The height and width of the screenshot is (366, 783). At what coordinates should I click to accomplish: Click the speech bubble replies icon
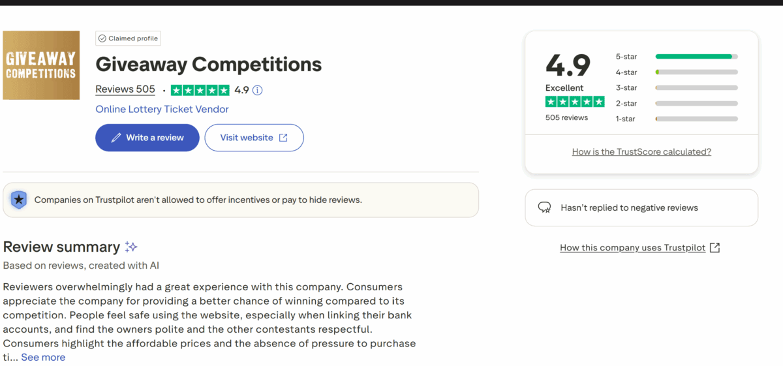(544, 207)
